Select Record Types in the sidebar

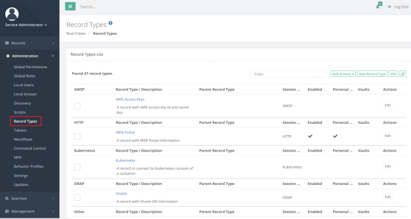tap(26, 122)
